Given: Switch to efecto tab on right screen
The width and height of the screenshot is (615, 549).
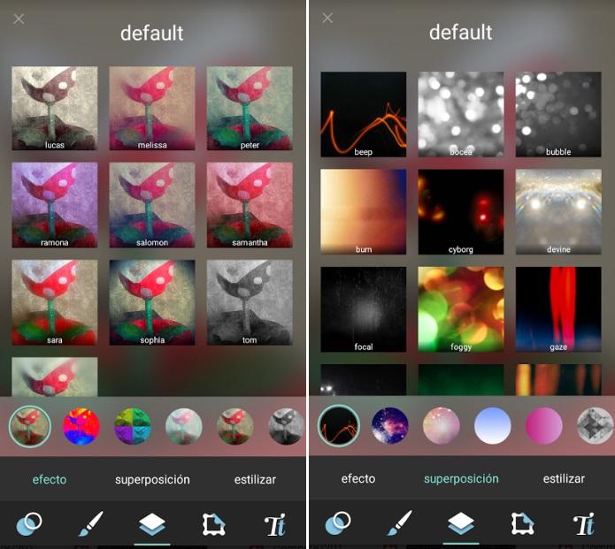Looking at the screenshot, I should [x=358, y=479].
